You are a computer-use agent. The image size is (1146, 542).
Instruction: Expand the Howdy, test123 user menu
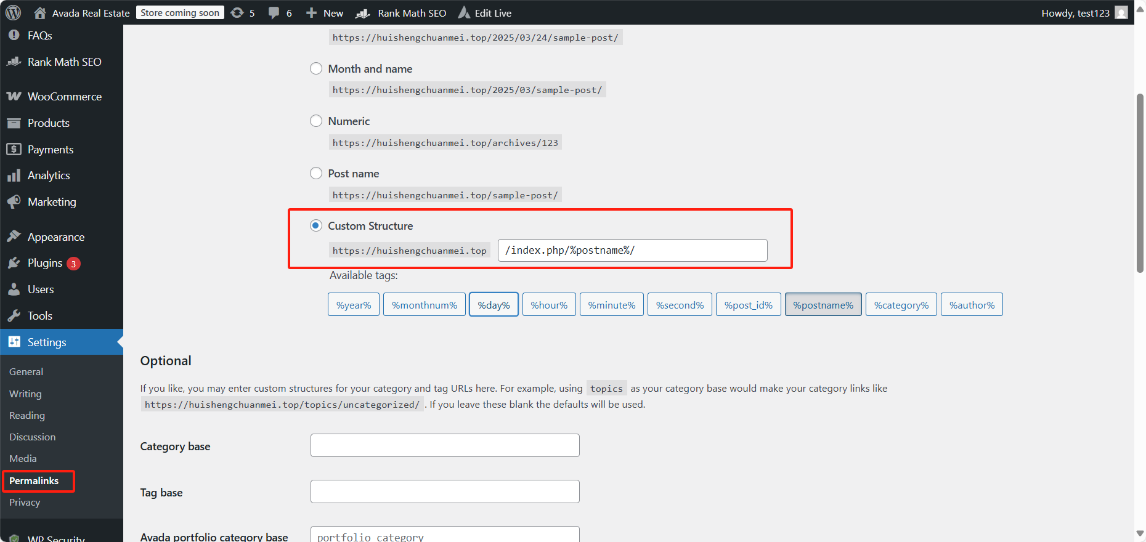click(1083, 13)
